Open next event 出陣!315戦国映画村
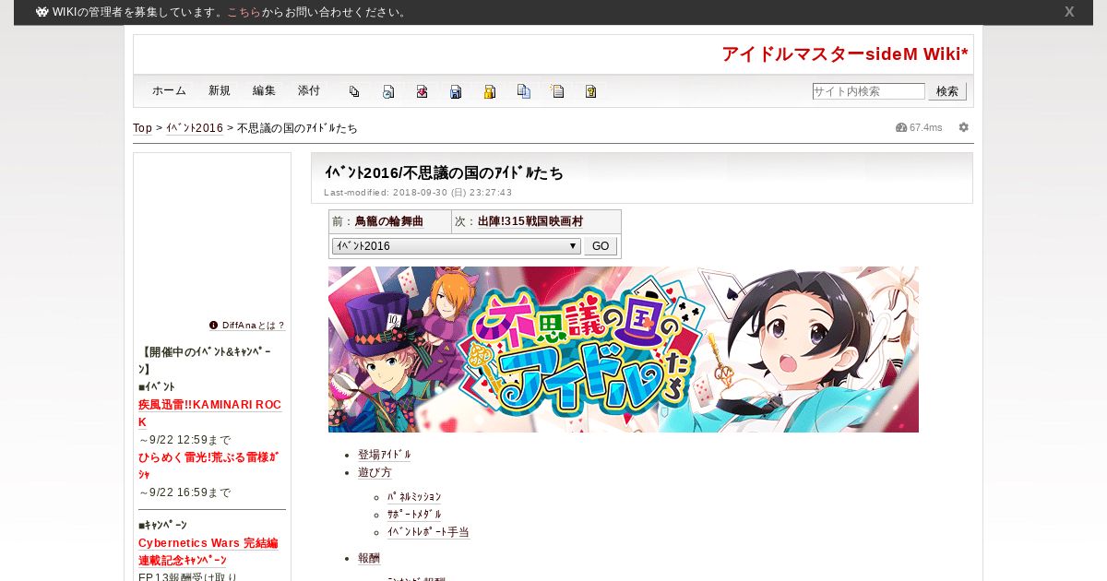The image size is (1107, 581). pyautogui.click(x=530, y=221)
